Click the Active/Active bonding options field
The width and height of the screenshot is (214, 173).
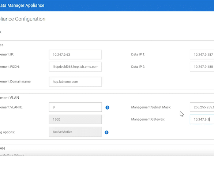pos(75,132)
